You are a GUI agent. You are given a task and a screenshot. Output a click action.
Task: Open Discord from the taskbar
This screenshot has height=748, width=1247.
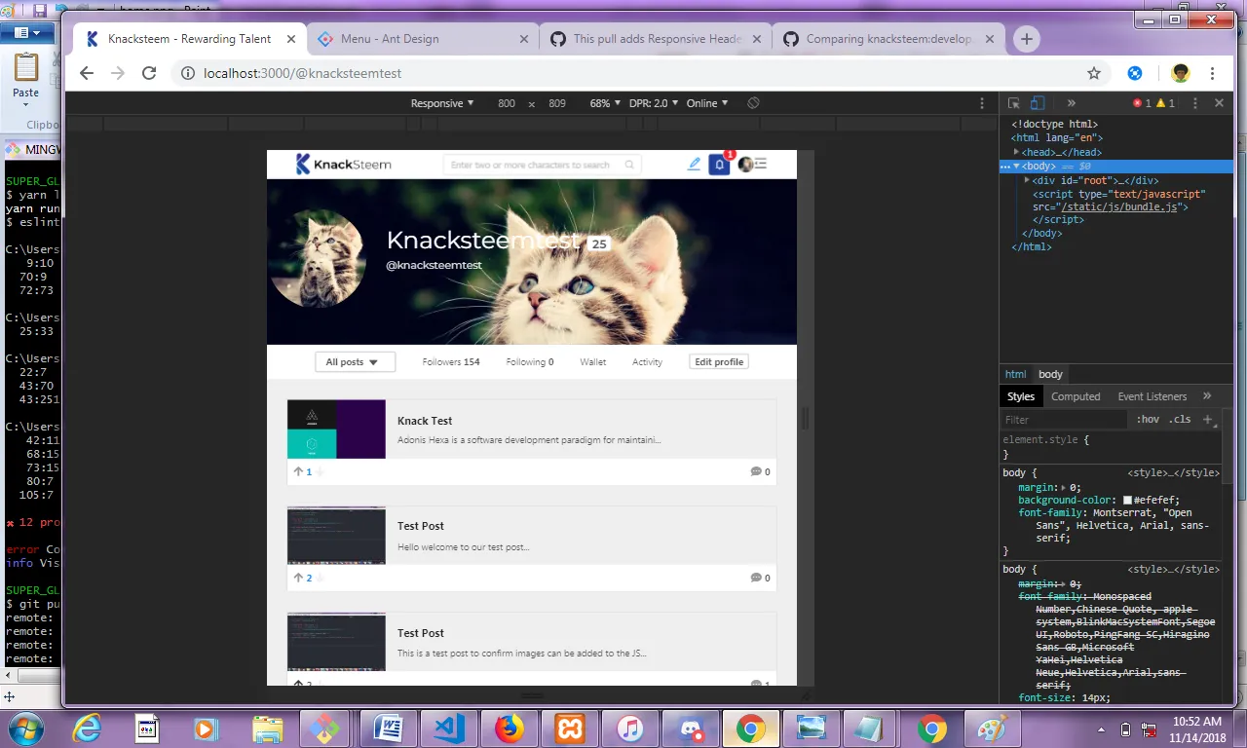pyautogui.click(x=691, y=728)
